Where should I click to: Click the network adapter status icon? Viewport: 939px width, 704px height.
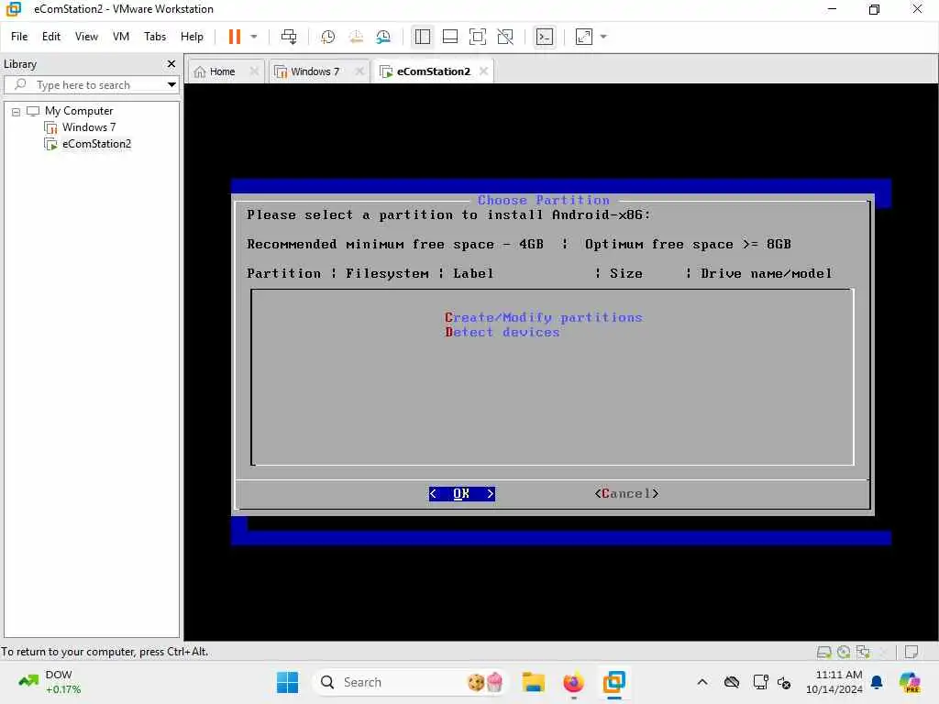(864, 652)
